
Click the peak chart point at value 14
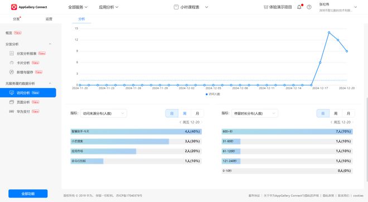pyautogui.click(x=329, y=32)
